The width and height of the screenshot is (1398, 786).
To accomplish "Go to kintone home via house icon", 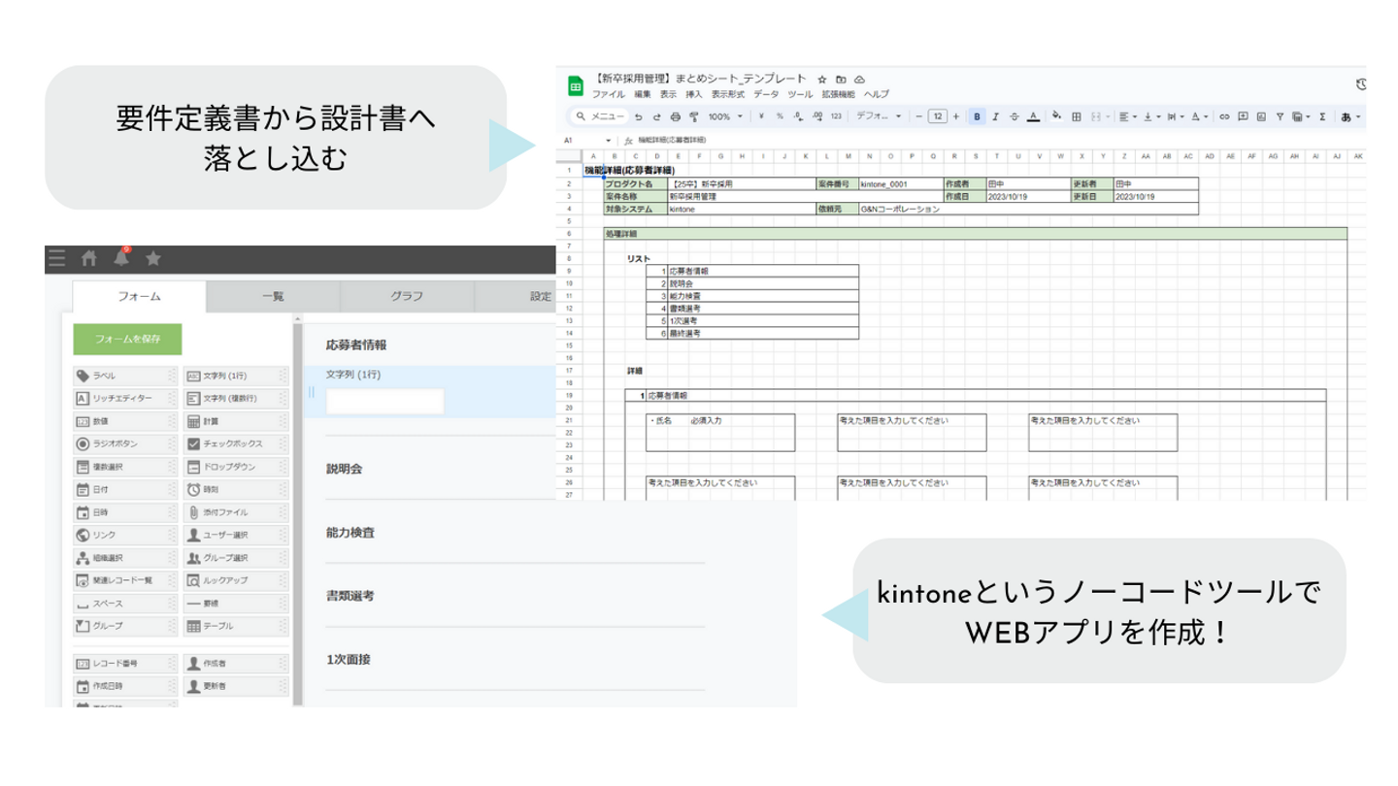I will [x=89, y=258].
